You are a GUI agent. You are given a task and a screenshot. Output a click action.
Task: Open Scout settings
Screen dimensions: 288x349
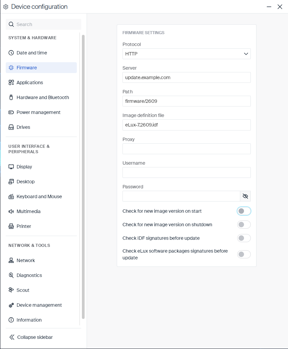click(41, 290)
